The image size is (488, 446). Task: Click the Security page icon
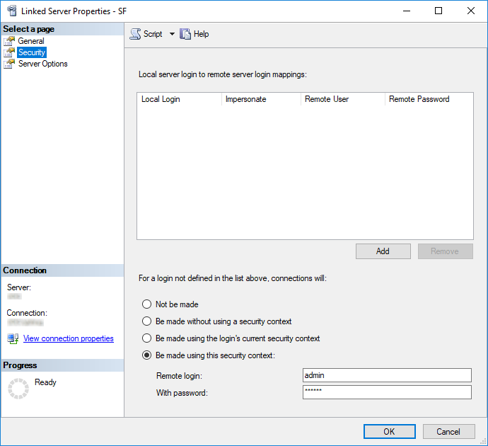click(x=9, y=52)
